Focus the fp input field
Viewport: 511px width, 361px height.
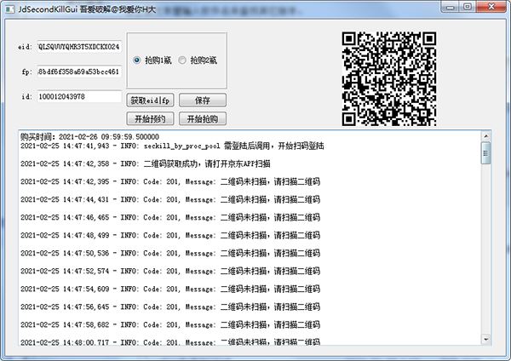tap(78, 72)
